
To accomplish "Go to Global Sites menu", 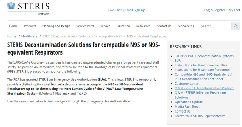I will click(186, 26).
